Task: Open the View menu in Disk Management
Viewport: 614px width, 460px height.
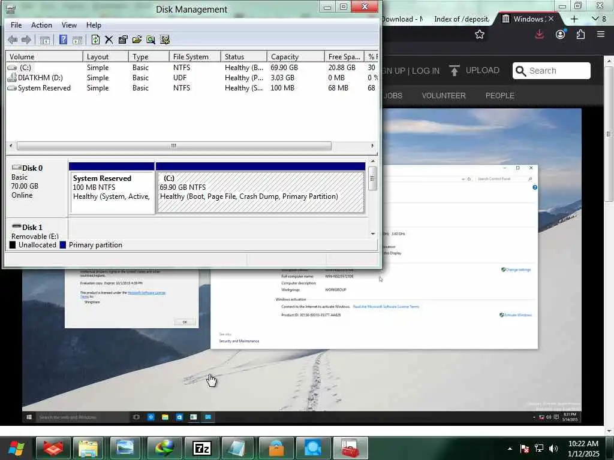Action: [69, 25]
